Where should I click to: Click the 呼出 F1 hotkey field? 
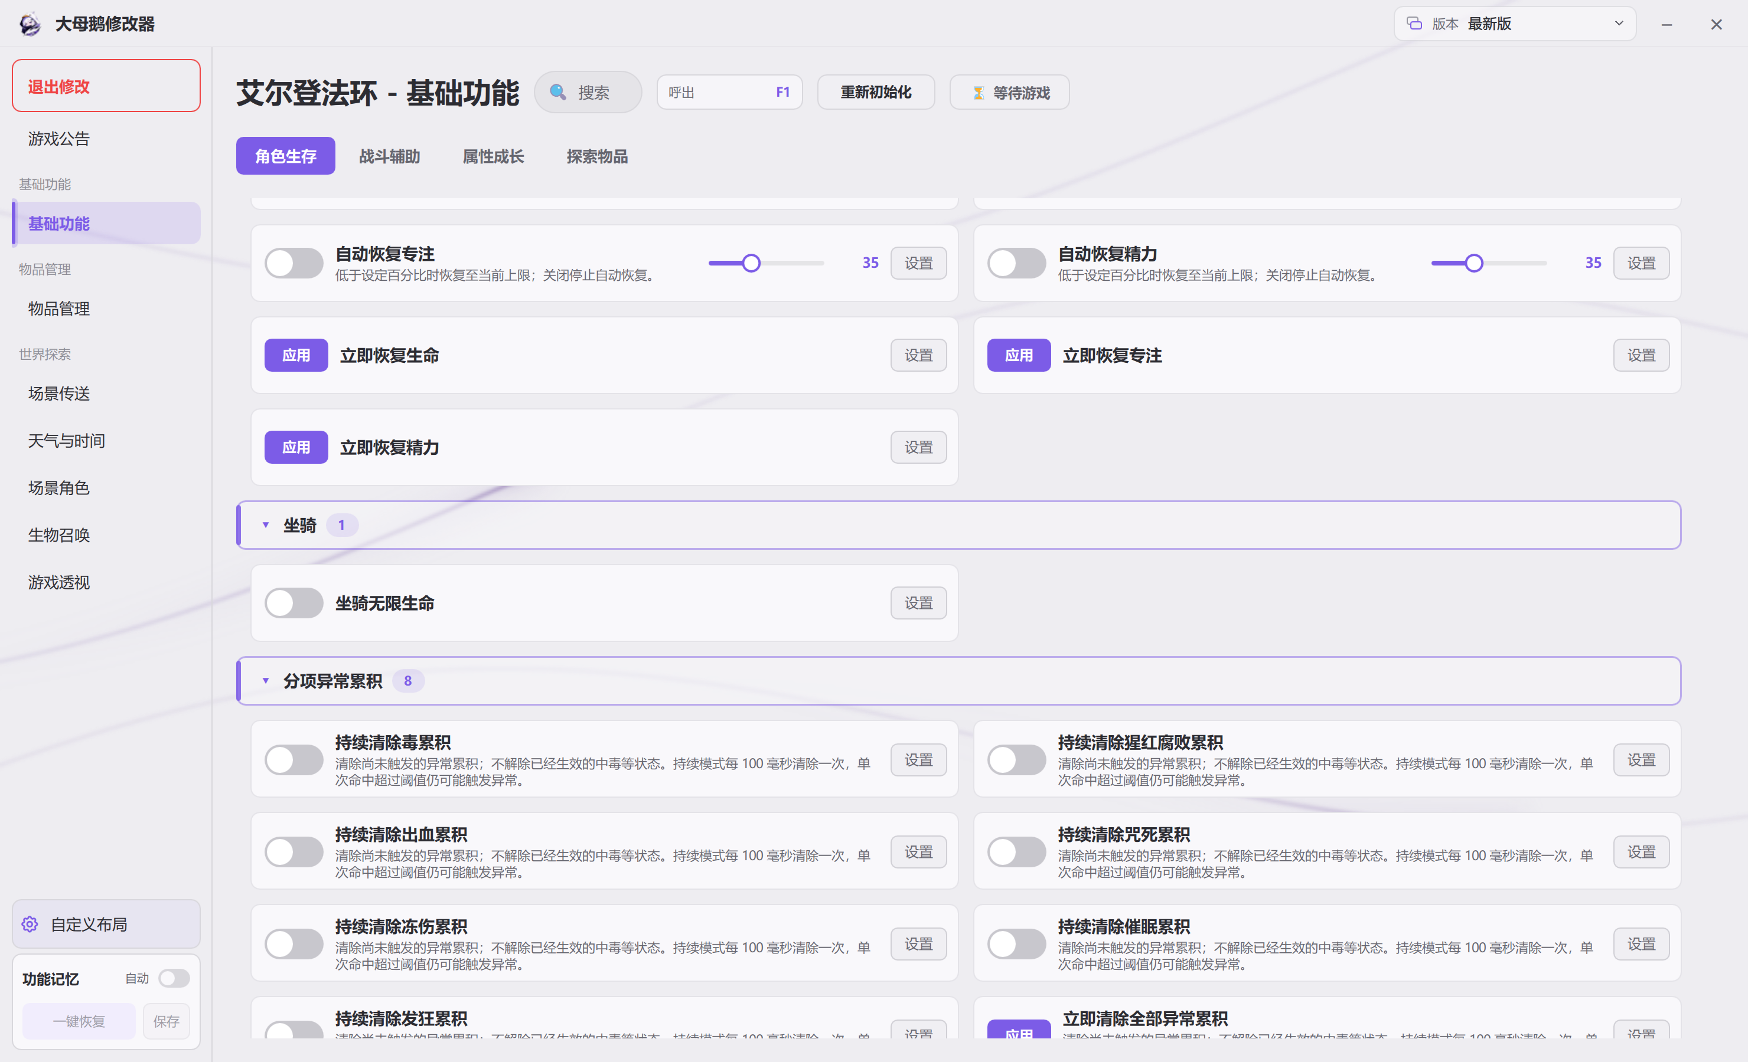pyautogui.click(x=729, y=92)
